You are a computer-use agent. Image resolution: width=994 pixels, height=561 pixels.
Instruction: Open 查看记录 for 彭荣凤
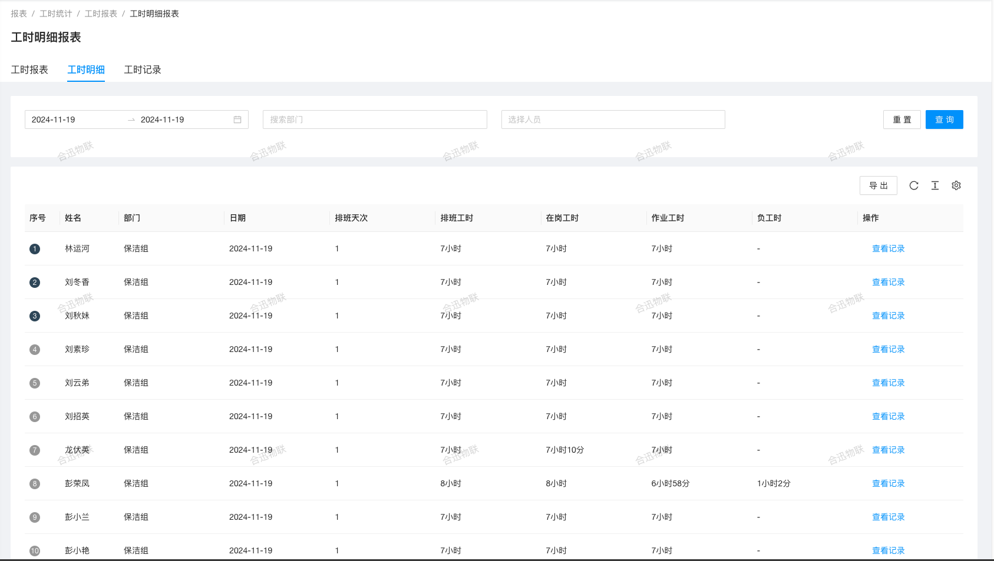[x=888, y=484]
